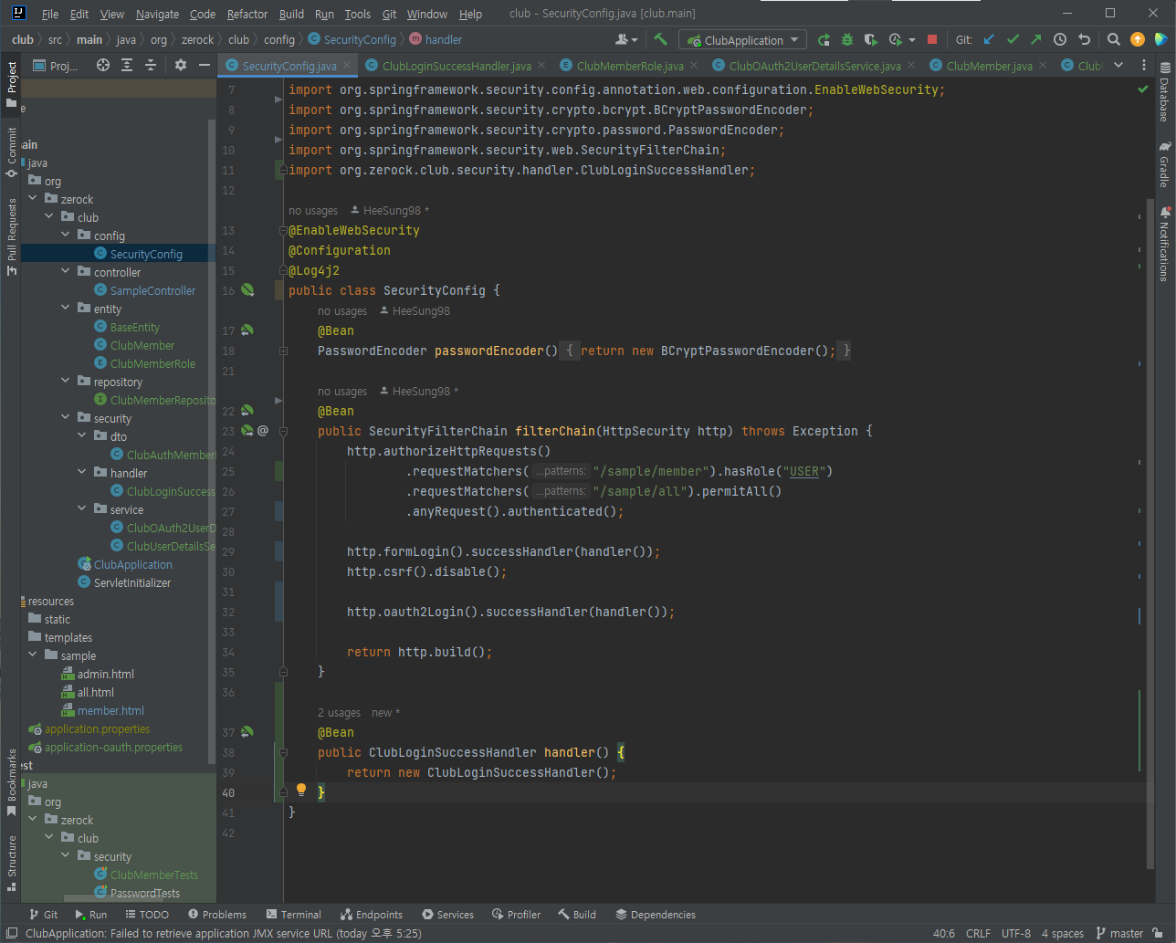Git rollback undo arrow icon
The image size is (1176, 943).
(x=1084, y=39)
